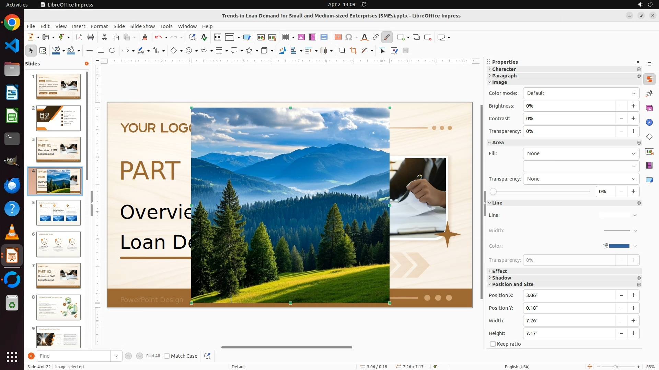The image size is (659, 370).
Task: Click the Display Grid toolbar icon
Action: tap(217, 37)
